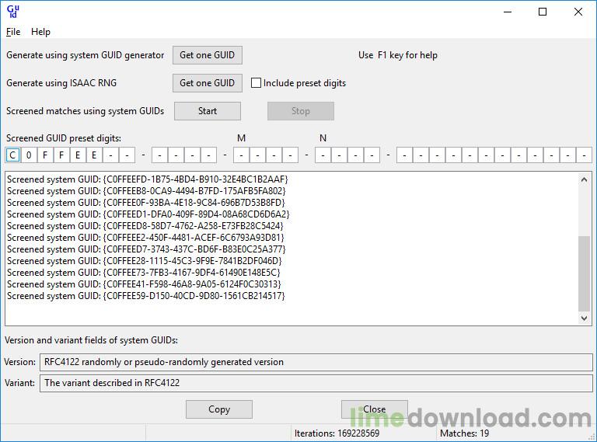Select the second E preset digit box
597x442 pixels.
tap(94, 155)
